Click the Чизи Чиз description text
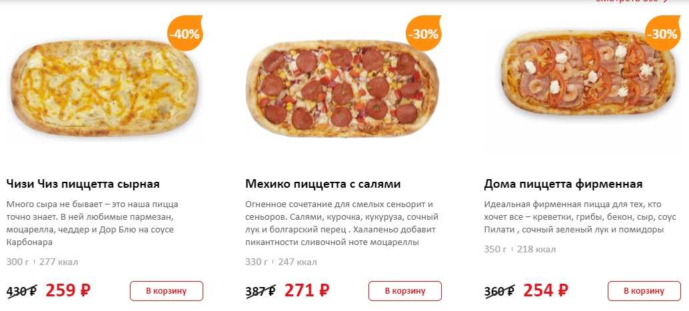Screen dimensions: 689x311 (92, 223)
